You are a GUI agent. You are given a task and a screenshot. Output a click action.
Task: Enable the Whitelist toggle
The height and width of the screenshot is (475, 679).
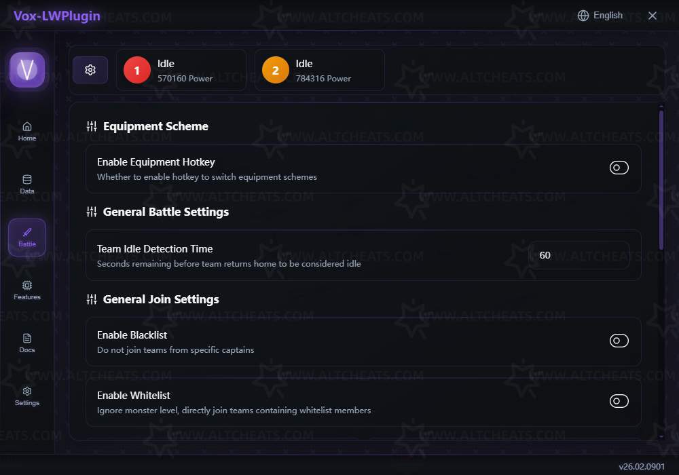pyautogui.click(x=619, y=401)
